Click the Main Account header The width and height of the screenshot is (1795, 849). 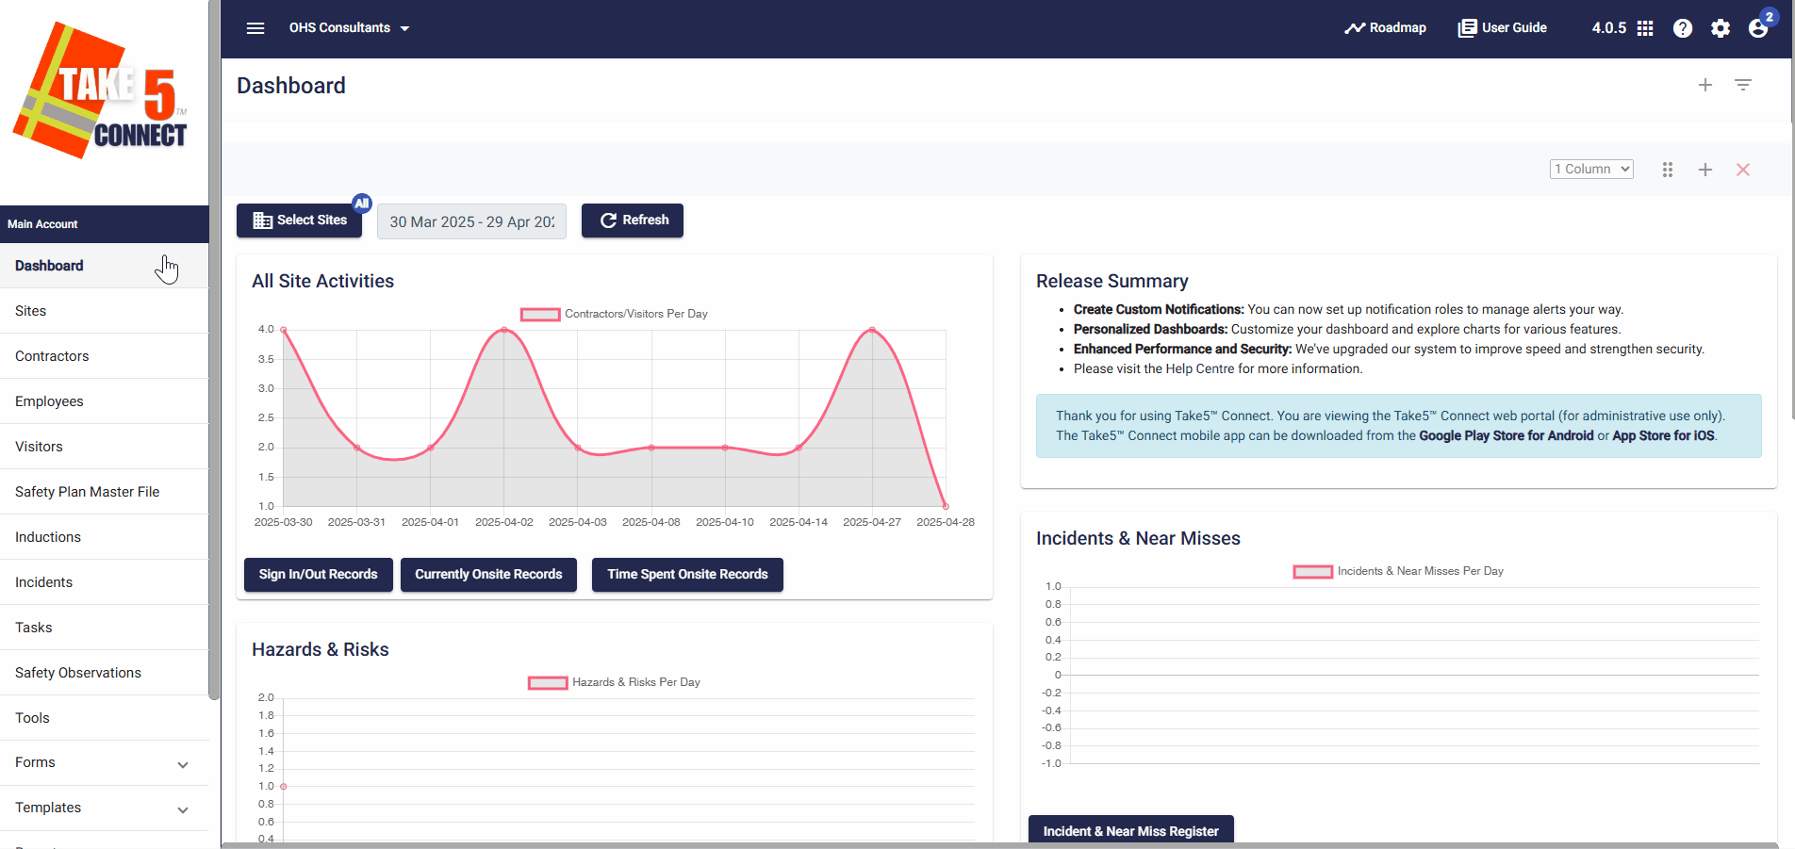coord(104,224)
